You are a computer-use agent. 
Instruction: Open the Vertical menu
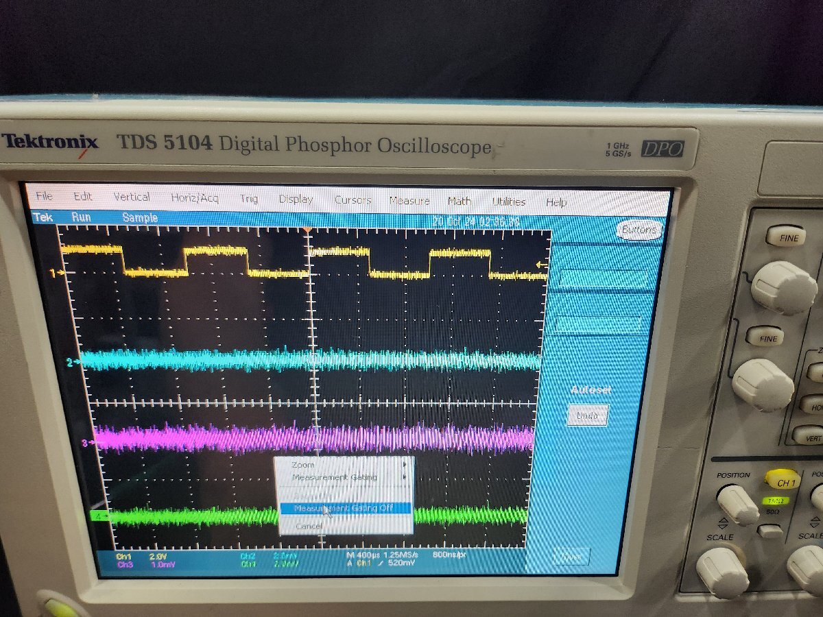[132, 197]
